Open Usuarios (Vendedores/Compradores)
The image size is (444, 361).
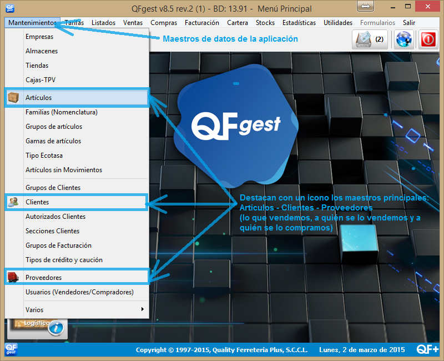(x=77, y=292)
